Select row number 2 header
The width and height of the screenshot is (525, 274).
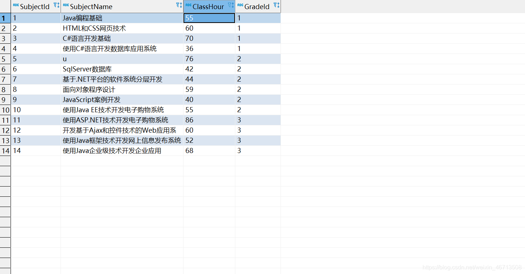[5, 28]
